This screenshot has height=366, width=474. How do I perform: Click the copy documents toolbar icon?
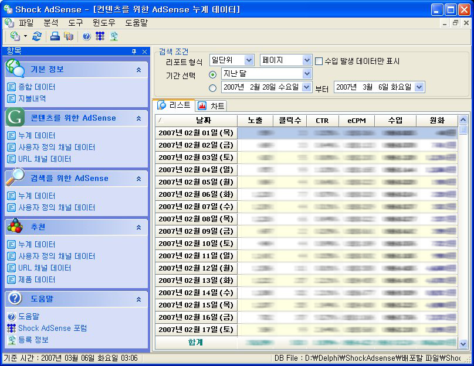[68, 36]
